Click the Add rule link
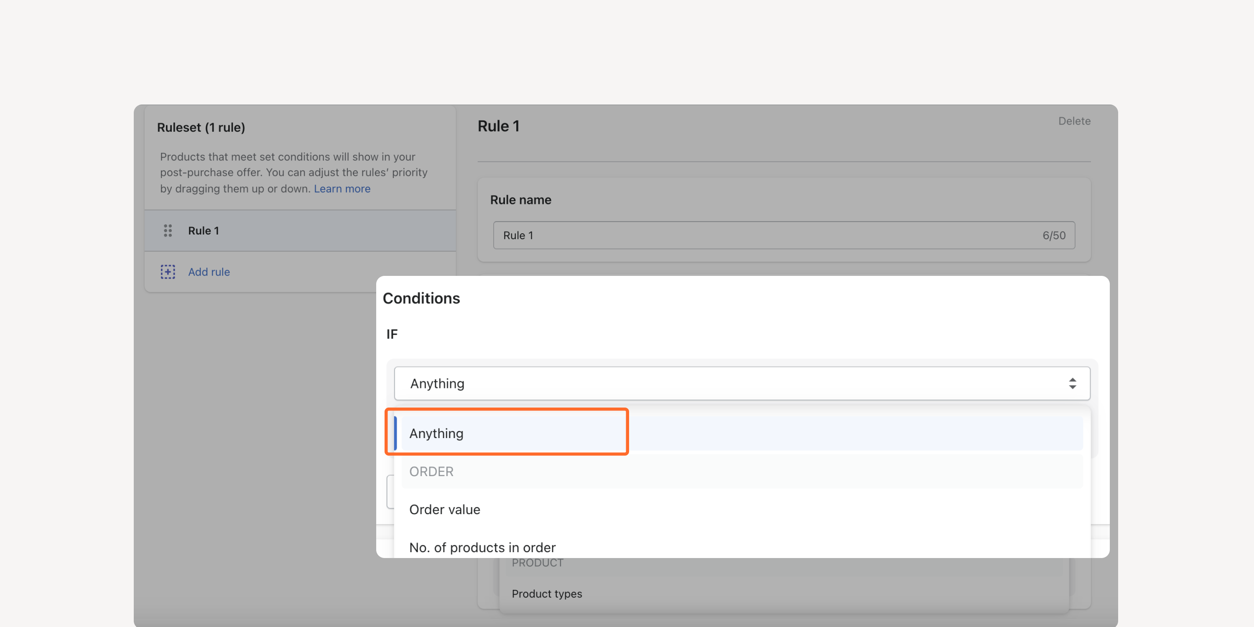This screenshot has width=1254, height=627. tap(209, 272)
